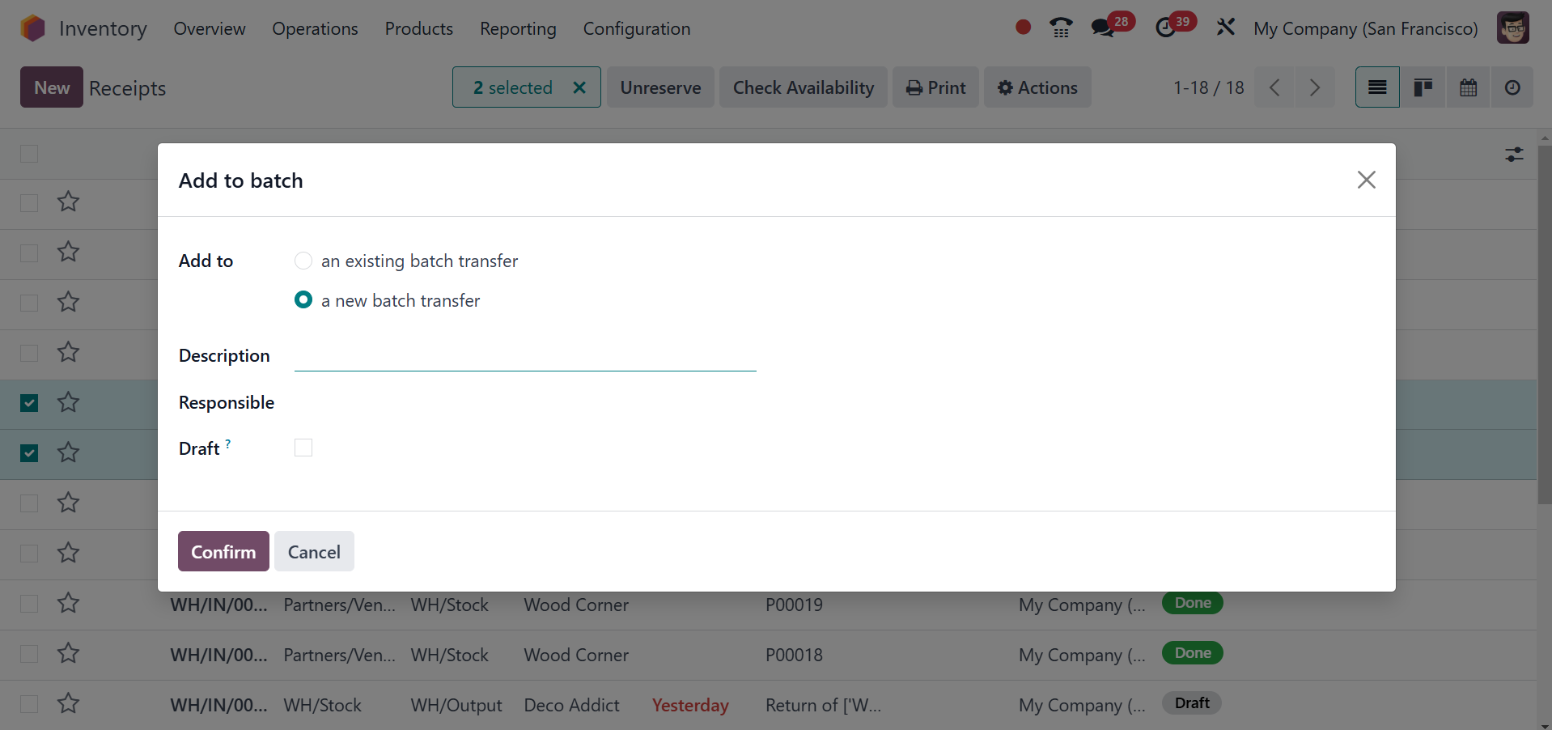
Task: Star the P00018 receipt row
Action: click(69, 653)
